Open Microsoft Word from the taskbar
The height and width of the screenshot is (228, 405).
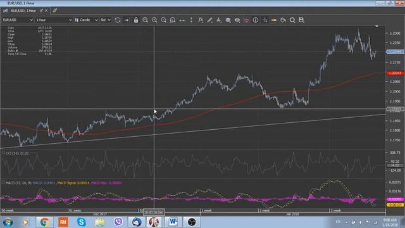173,222
